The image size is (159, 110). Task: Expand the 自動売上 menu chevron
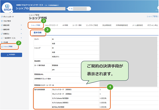pyautogui.click(x=21, y=34)
